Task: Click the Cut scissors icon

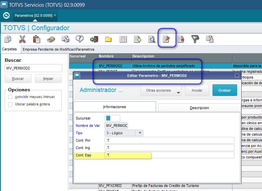Action: 22,39
